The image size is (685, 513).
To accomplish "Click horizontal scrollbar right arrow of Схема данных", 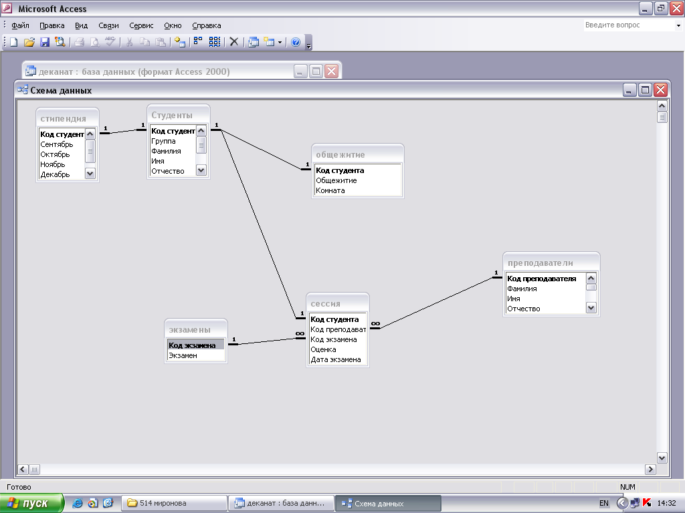I will [x=650, y=470].
